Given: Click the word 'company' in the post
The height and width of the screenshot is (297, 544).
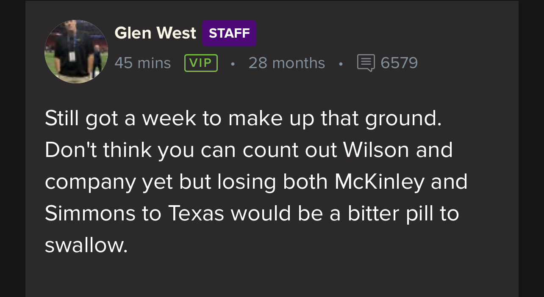Looking at the screenshot, I should coord(90,182).
